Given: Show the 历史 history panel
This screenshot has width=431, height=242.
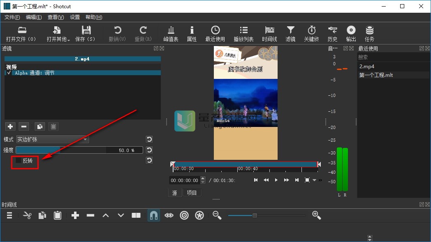Looking at the screenshot, I should point(332,34).
